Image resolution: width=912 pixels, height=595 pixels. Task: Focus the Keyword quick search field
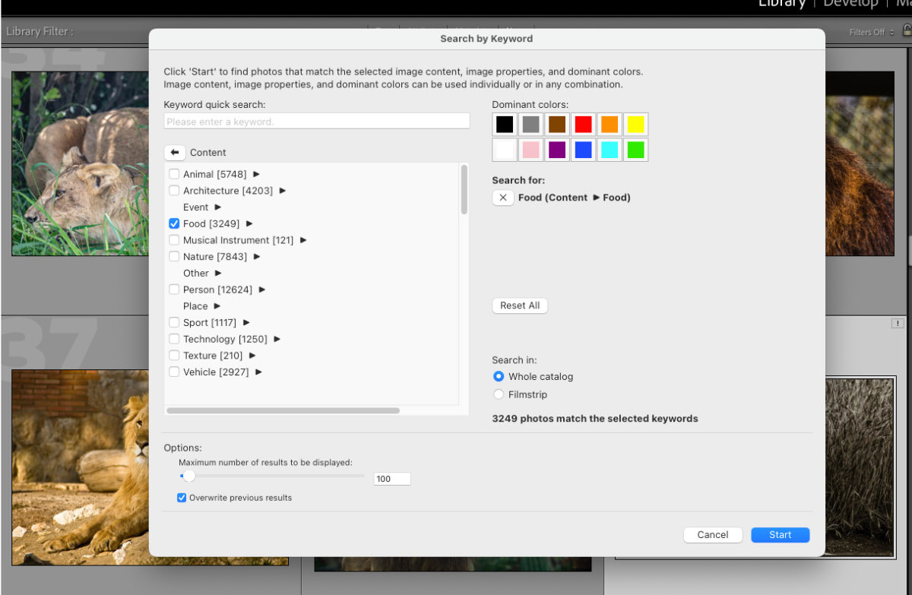point(317,122)
